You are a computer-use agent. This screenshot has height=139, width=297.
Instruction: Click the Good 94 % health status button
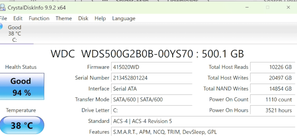coord(22,86)
